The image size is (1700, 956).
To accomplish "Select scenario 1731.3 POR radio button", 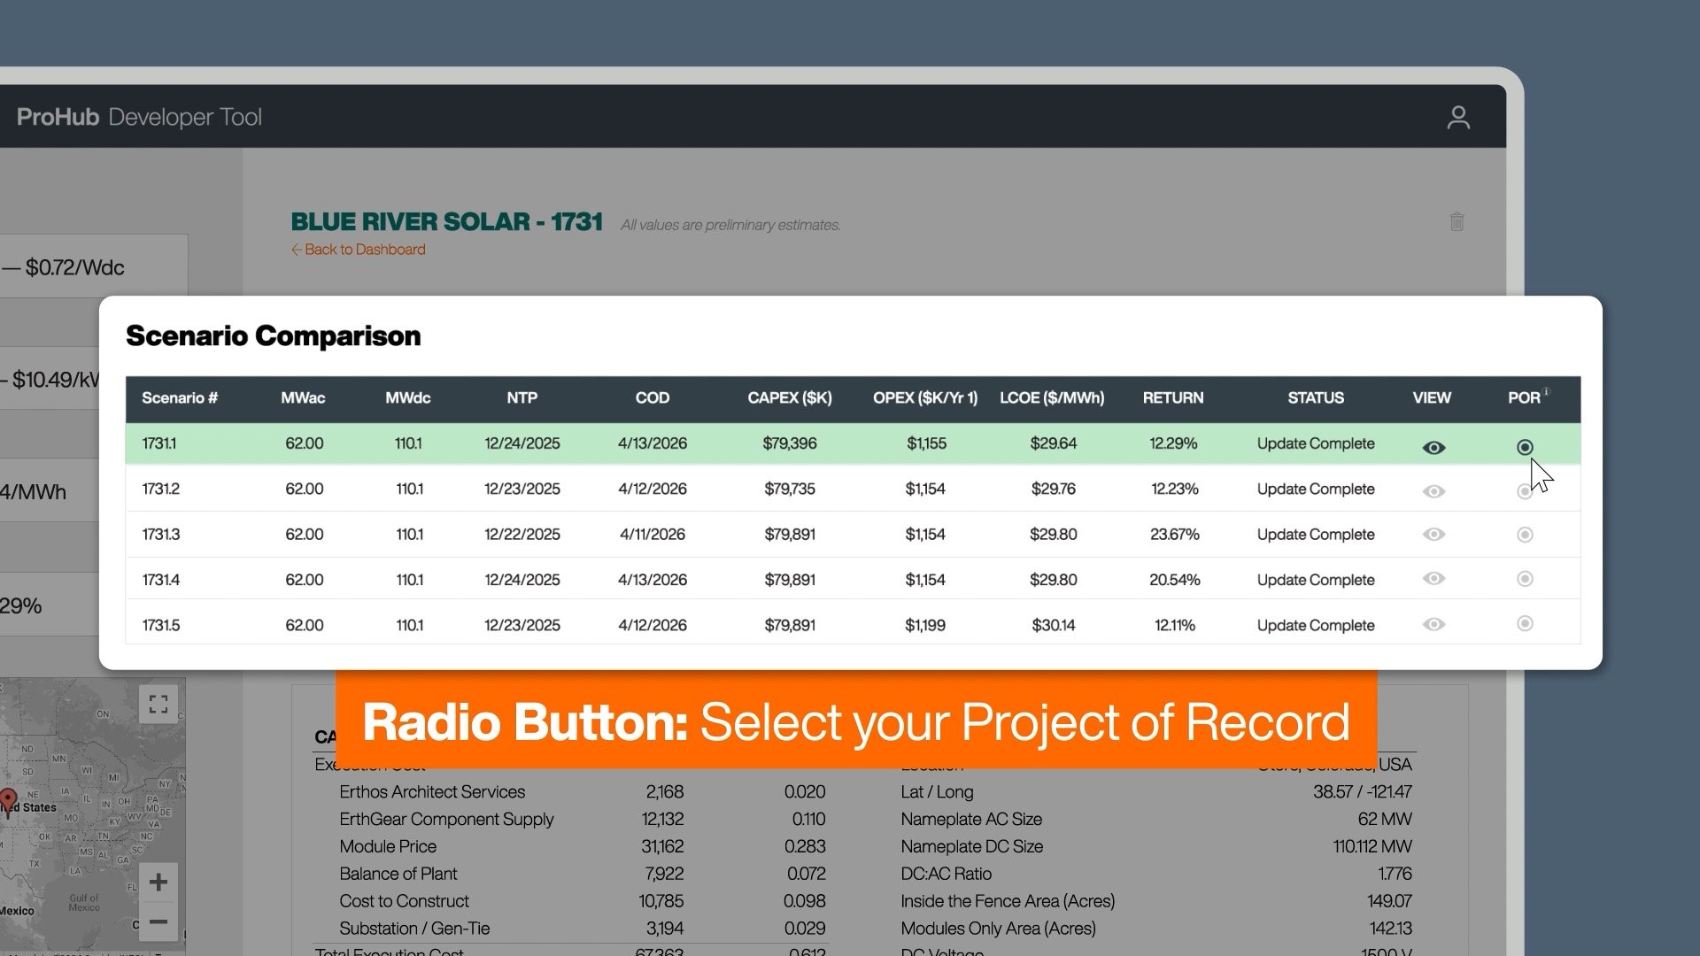I will click(x=1525, y=535).
